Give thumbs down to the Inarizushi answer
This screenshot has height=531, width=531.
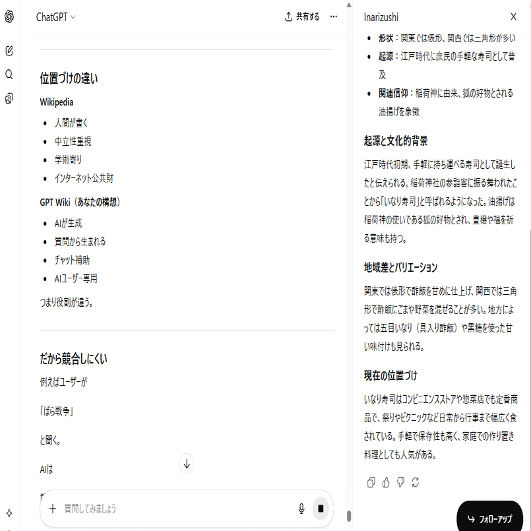point(400,482)
